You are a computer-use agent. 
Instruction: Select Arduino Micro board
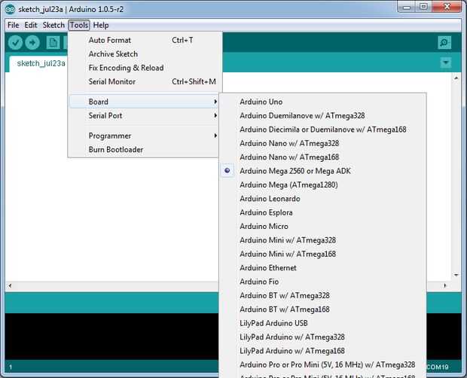pyautogui.click(x=323, y=226)
